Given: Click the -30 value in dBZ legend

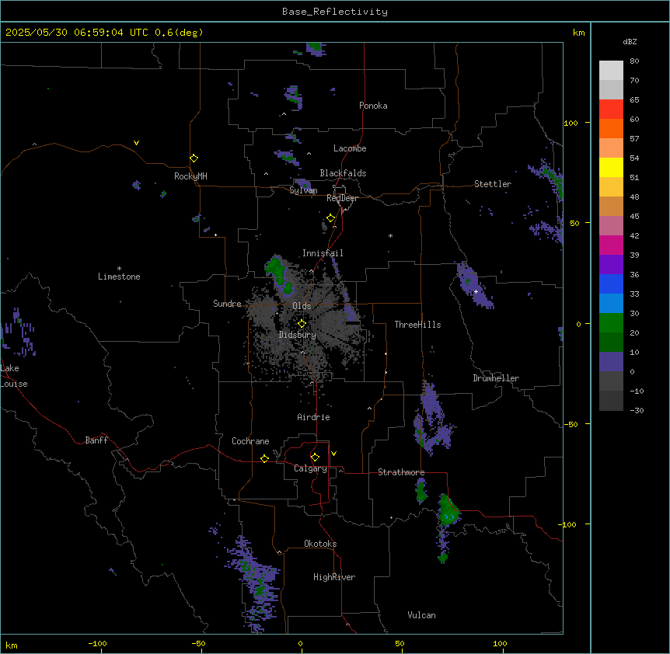Looking at the screenshot, I should tap(637, 410).
